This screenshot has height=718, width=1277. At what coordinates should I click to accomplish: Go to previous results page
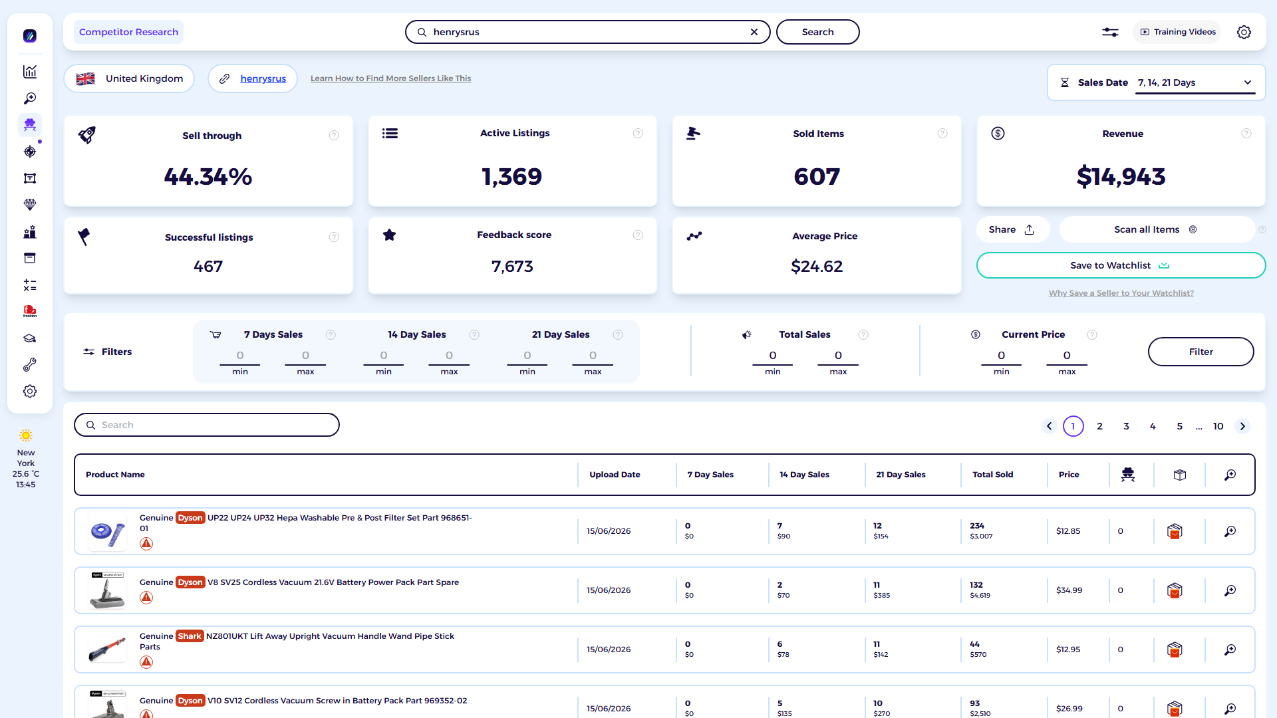1050,426
